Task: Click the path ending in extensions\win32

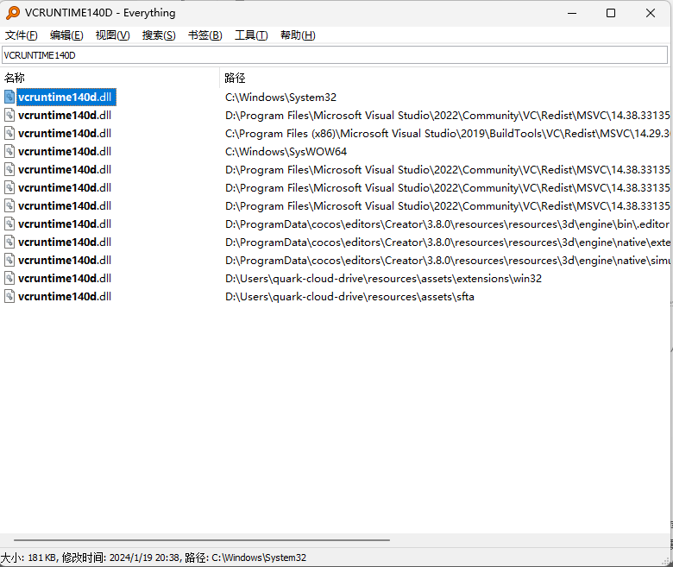Action: [383, 279]
